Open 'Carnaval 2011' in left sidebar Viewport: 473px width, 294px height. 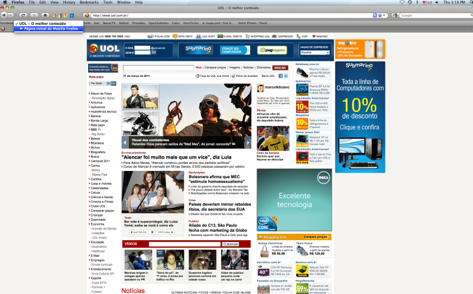click(x=100, y=161)
